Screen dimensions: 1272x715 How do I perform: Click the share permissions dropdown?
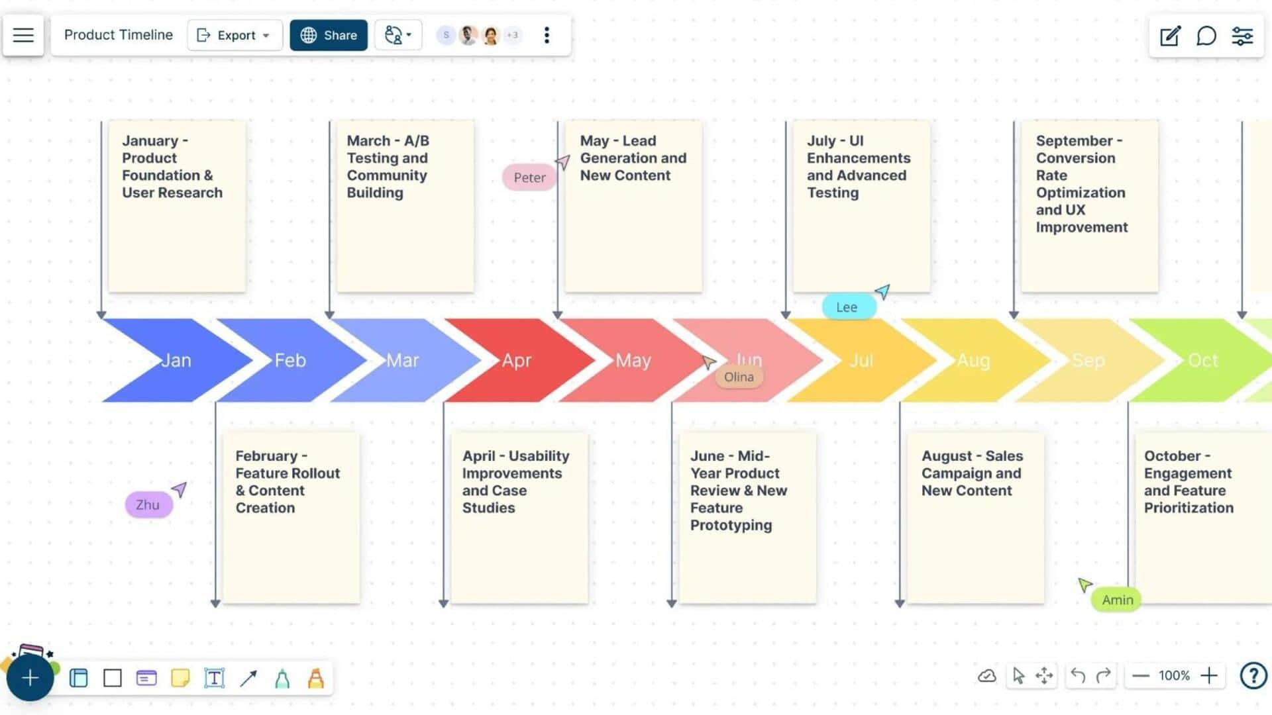click(397, 35)
